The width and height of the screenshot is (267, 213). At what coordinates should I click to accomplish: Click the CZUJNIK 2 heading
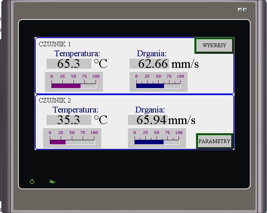[55, 101]
